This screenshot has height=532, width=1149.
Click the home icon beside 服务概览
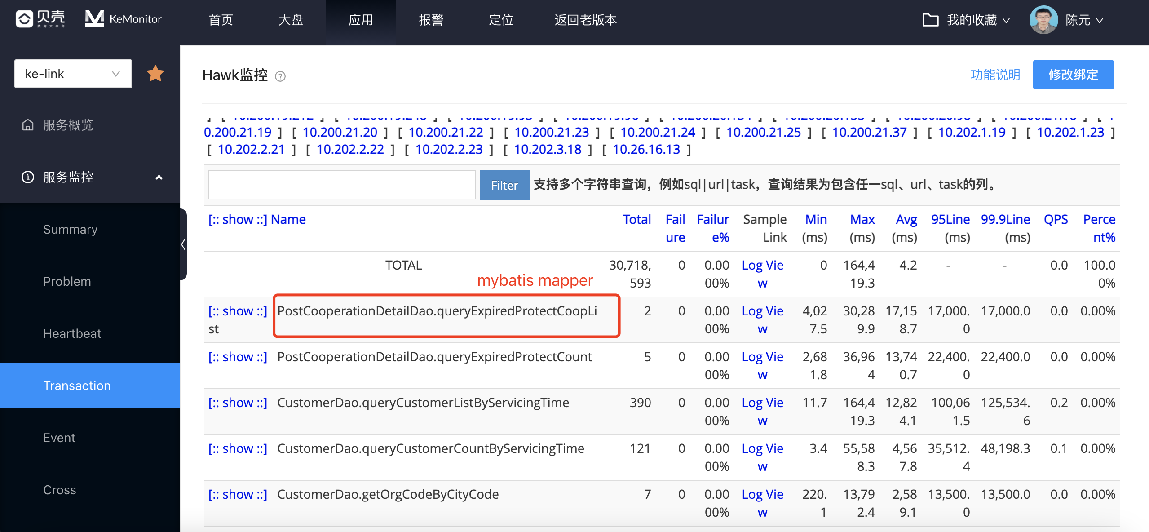point(27,126)
